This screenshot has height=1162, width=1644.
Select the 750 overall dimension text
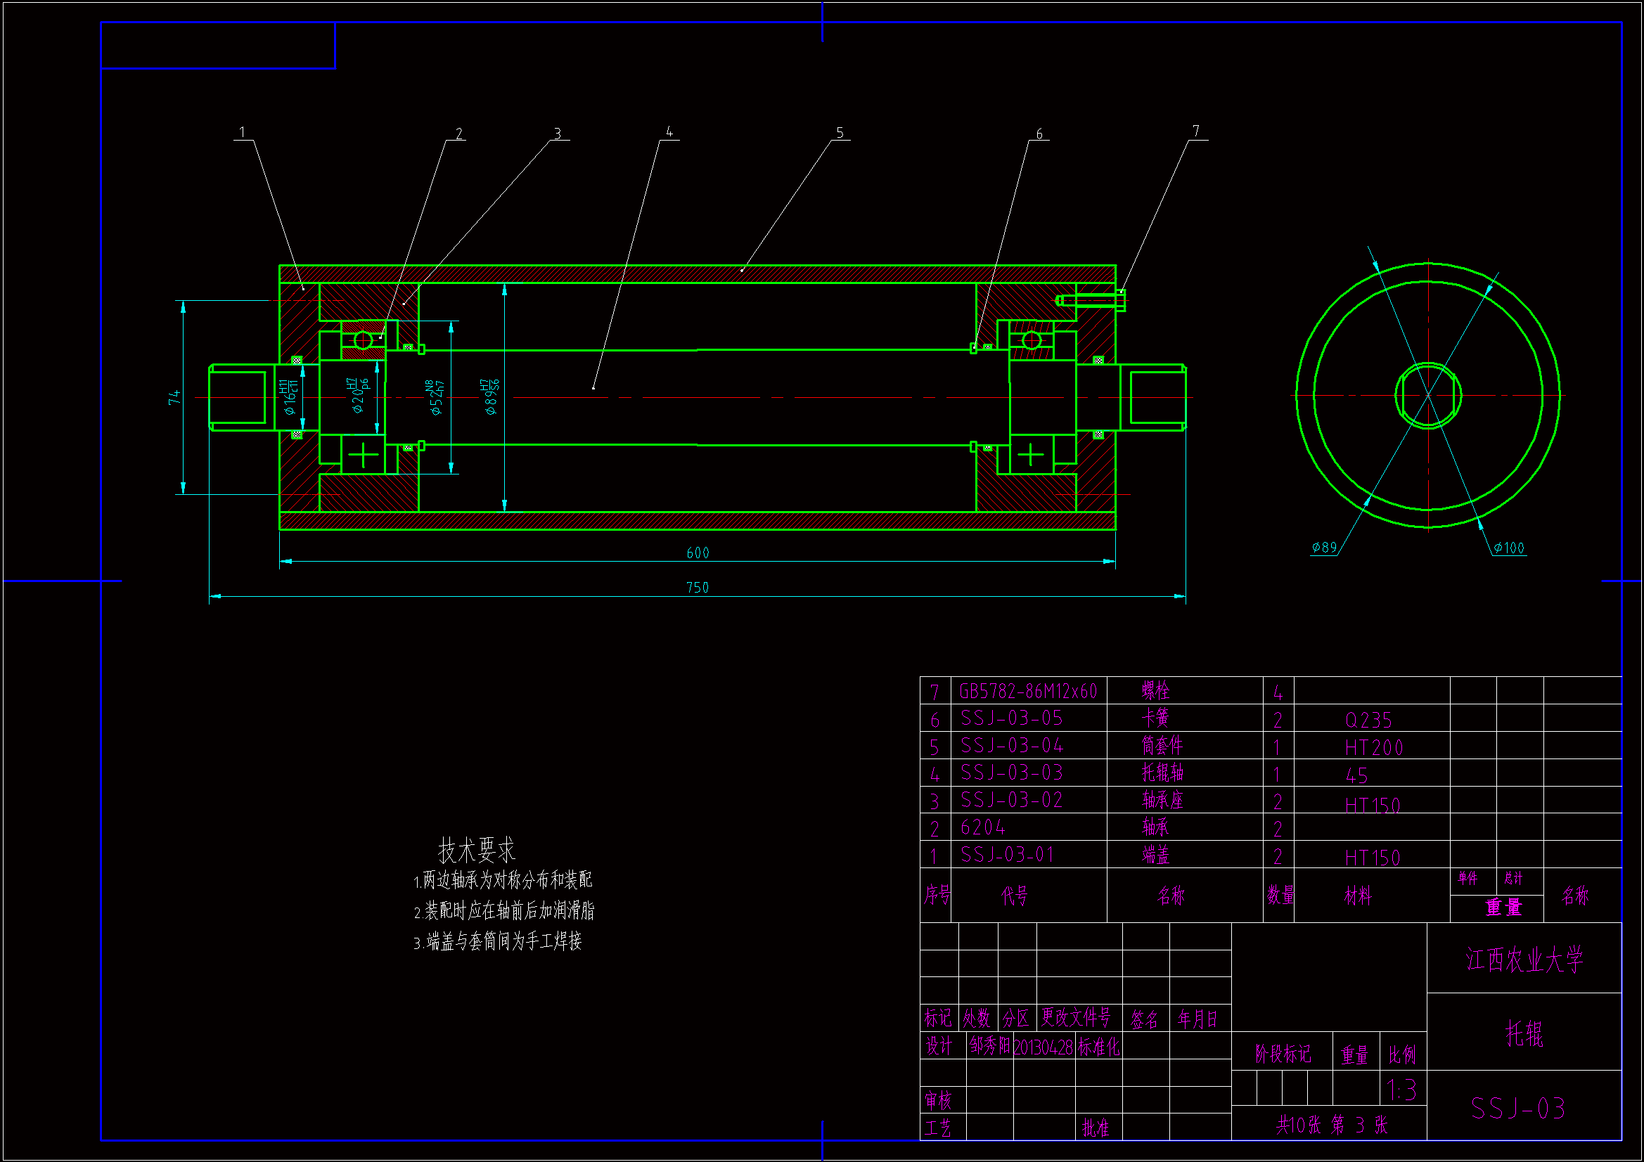(x=698, y=588)
